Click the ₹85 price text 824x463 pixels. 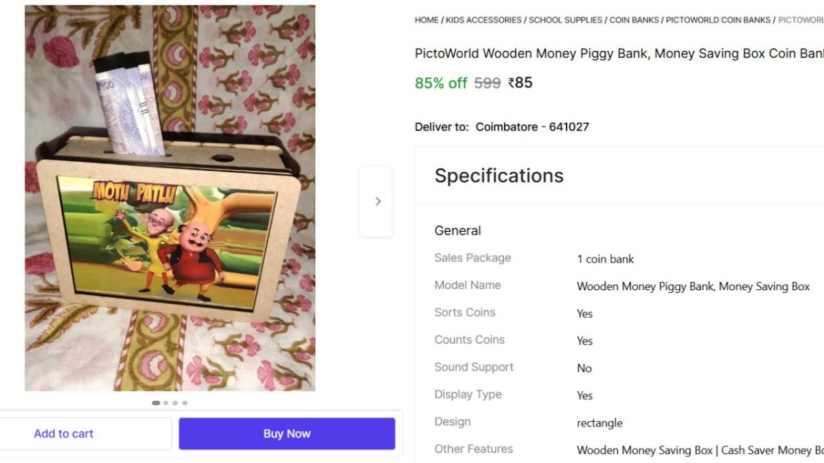pyautogui.click(x=520, y=82)
